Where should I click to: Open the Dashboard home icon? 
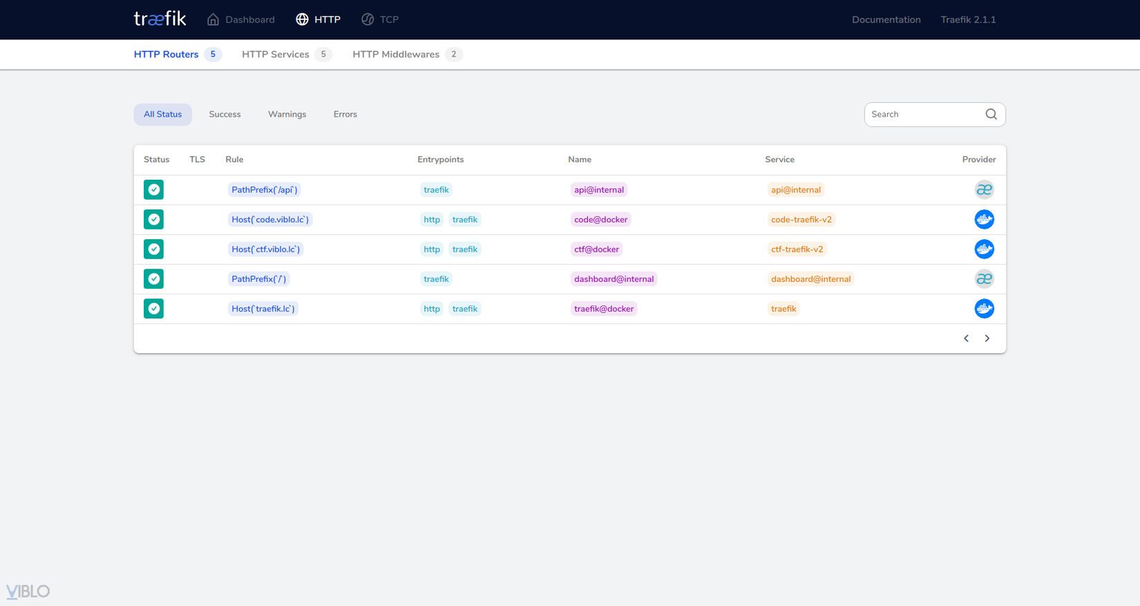[213, 19]
